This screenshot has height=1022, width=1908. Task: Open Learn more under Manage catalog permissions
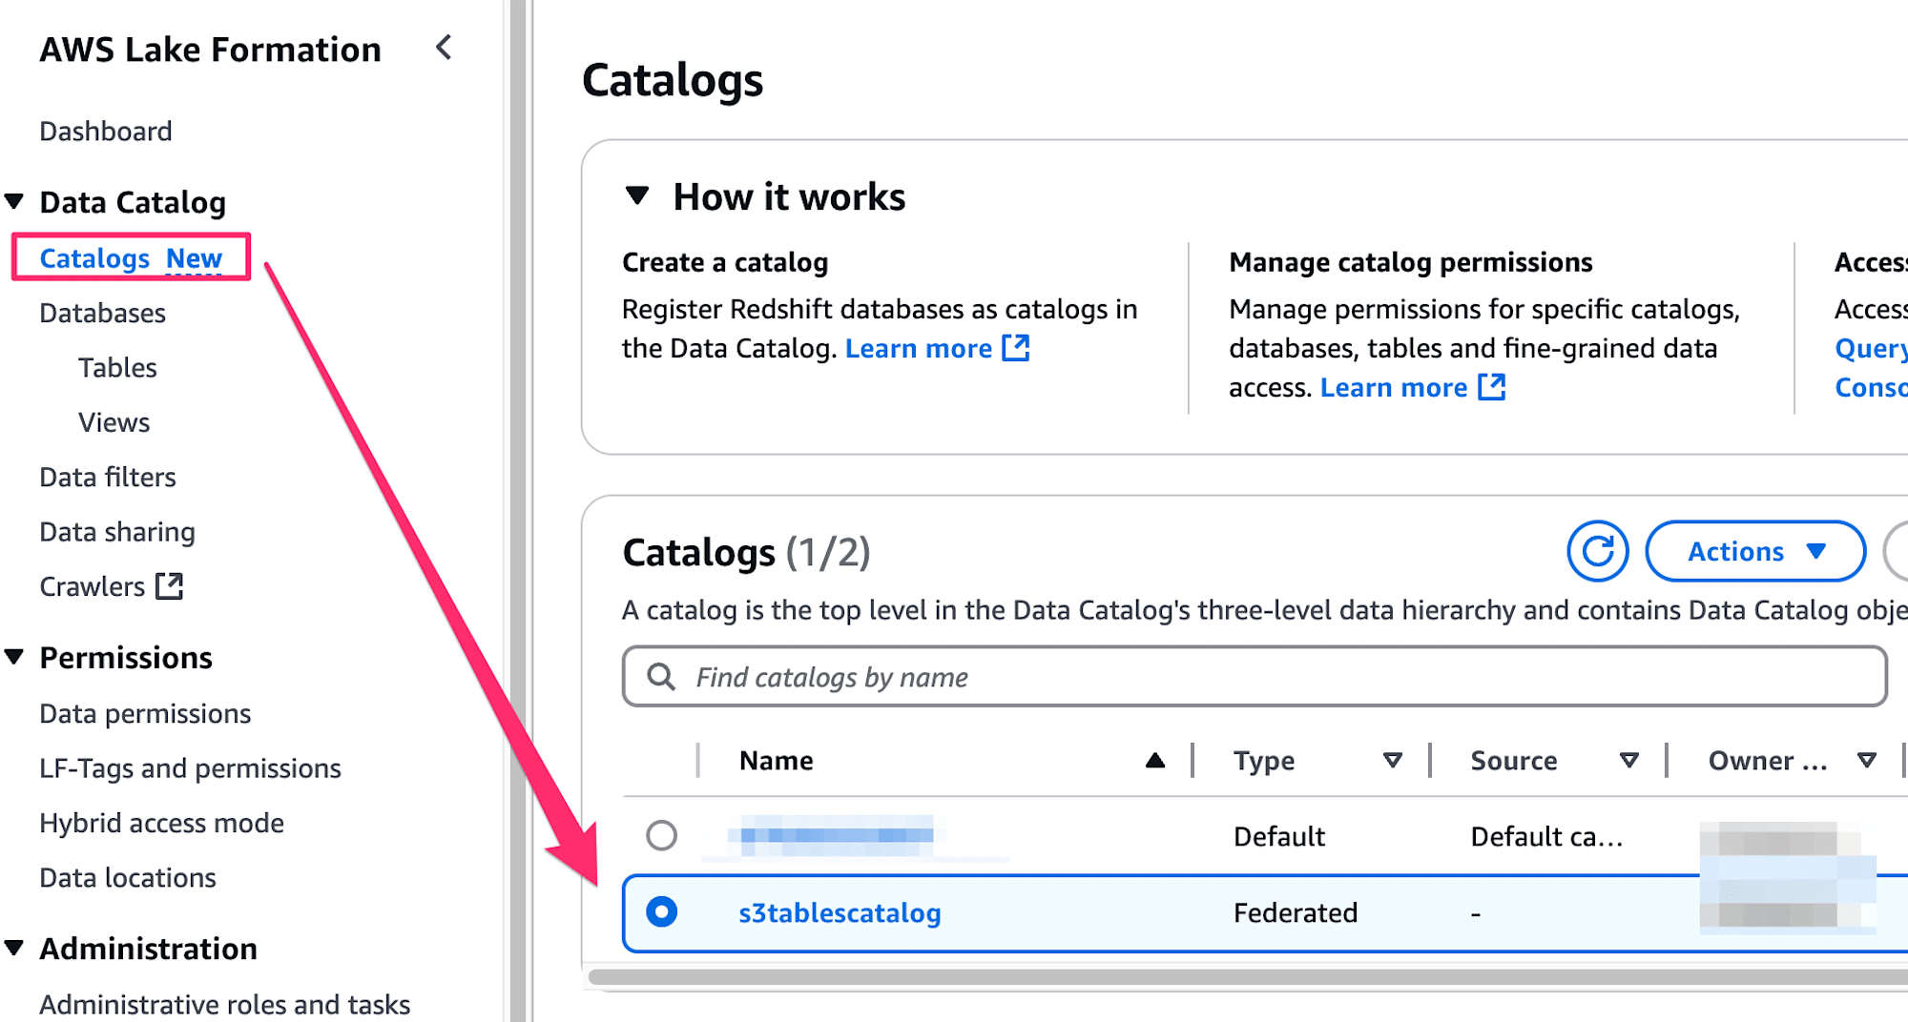pos(1394,387)
